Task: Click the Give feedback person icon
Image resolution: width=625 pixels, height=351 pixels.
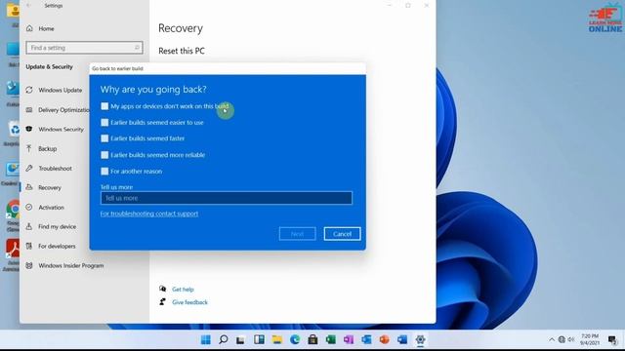Action: pyautogui.click(x=162, y=301)
